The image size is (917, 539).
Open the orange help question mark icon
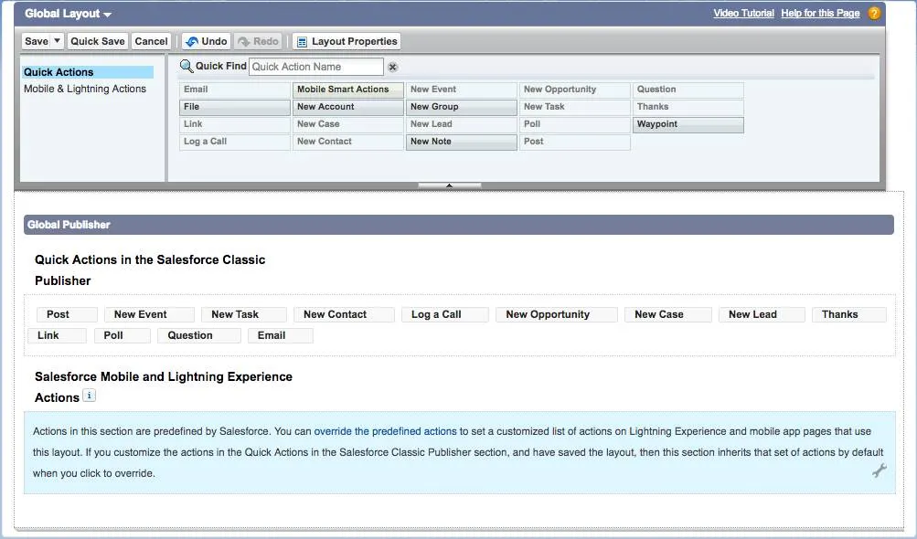coord(874,13)
